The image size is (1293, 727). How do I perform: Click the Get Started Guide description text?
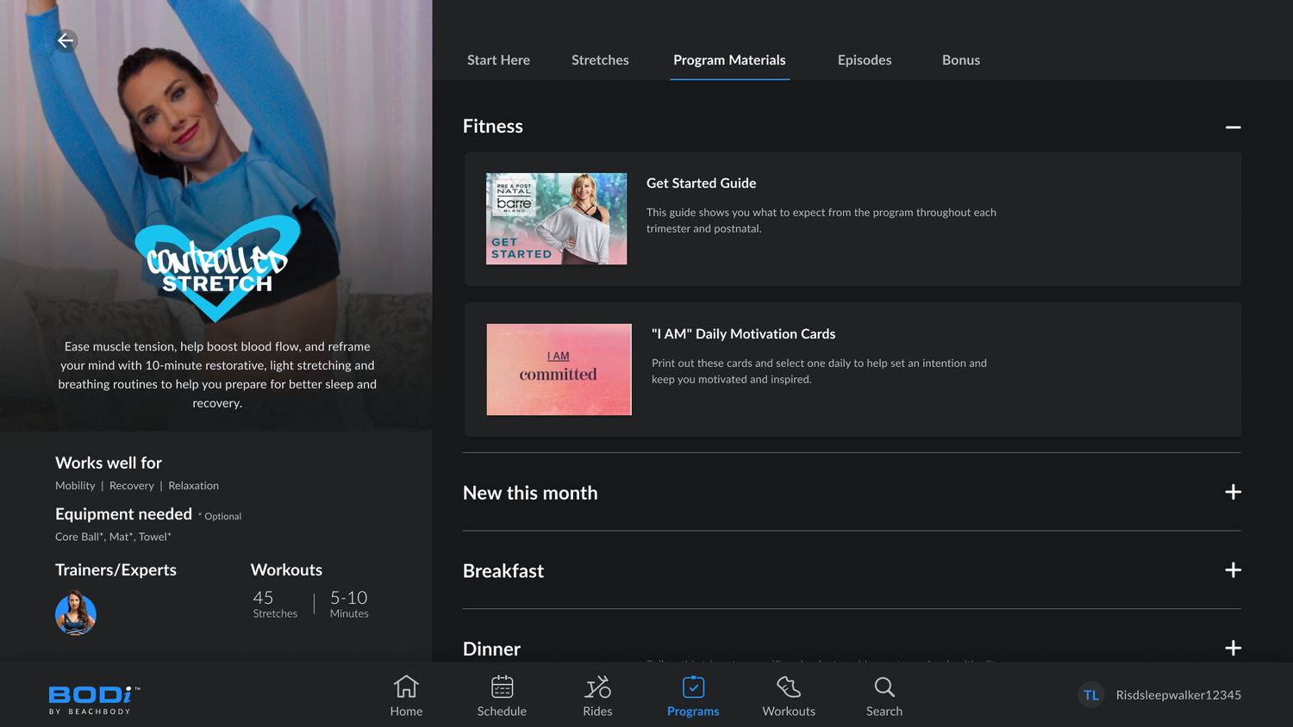pyautogui.click(x=821, y=221)
